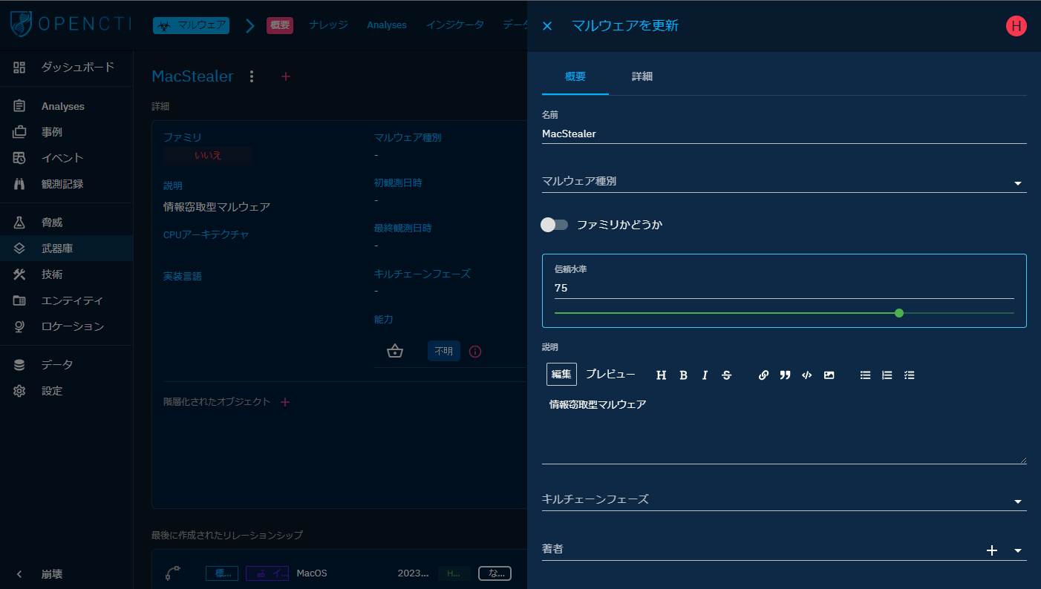1041x589 pixels.
Task: Click the 不明 capability chip
Action: [444, 351]
